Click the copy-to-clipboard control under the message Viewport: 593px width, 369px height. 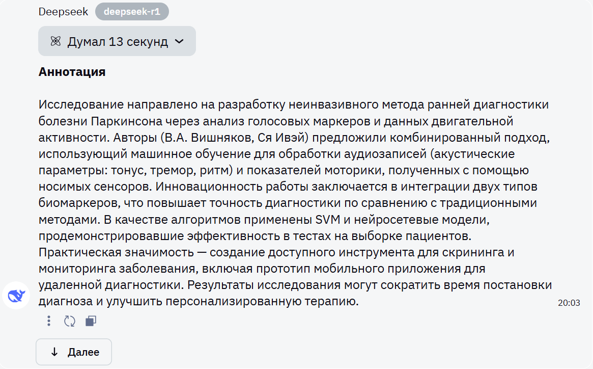pyautogui.click(x=91, y=321)
